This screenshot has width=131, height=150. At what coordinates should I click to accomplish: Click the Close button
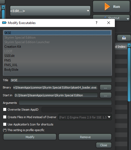(x=104, y=145)
